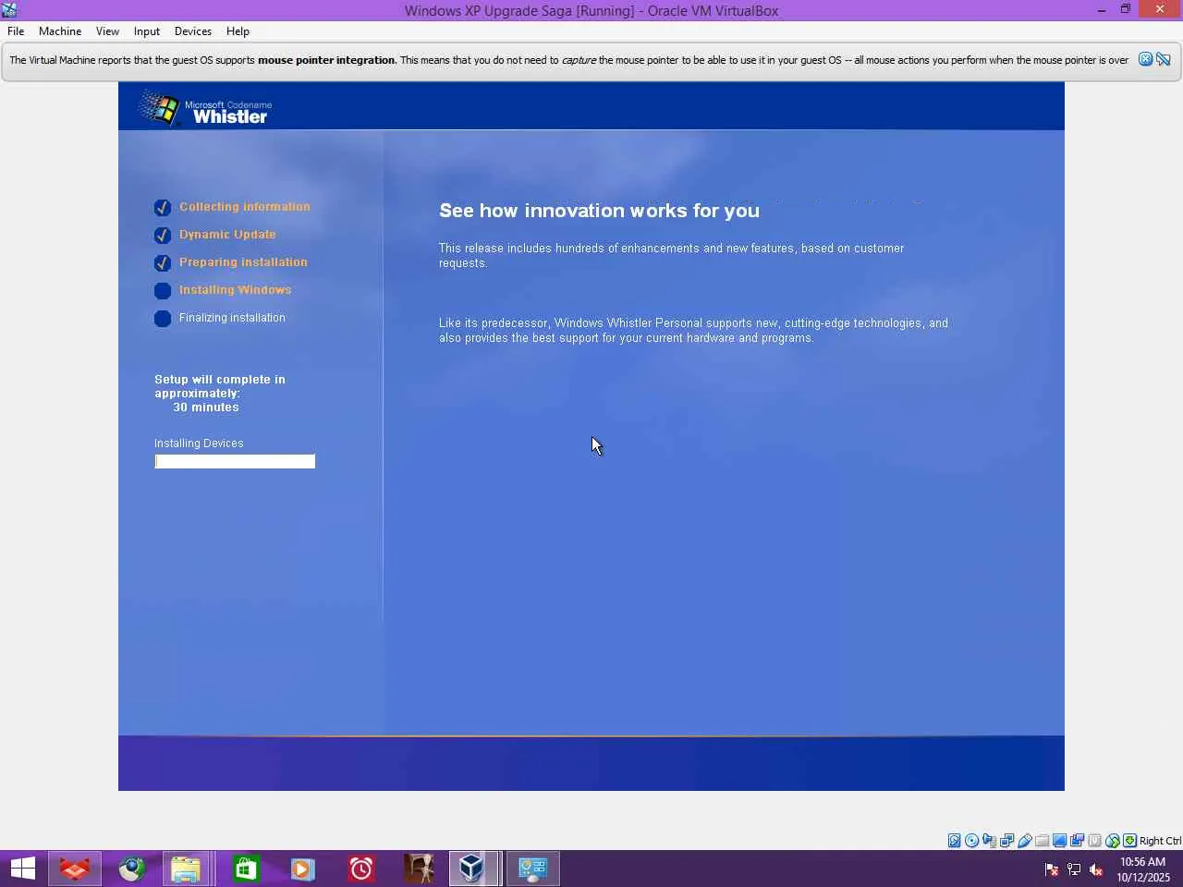Open the red alarm clock taskbar icon
Viewport: 1183px width, 887px height.
360,869
